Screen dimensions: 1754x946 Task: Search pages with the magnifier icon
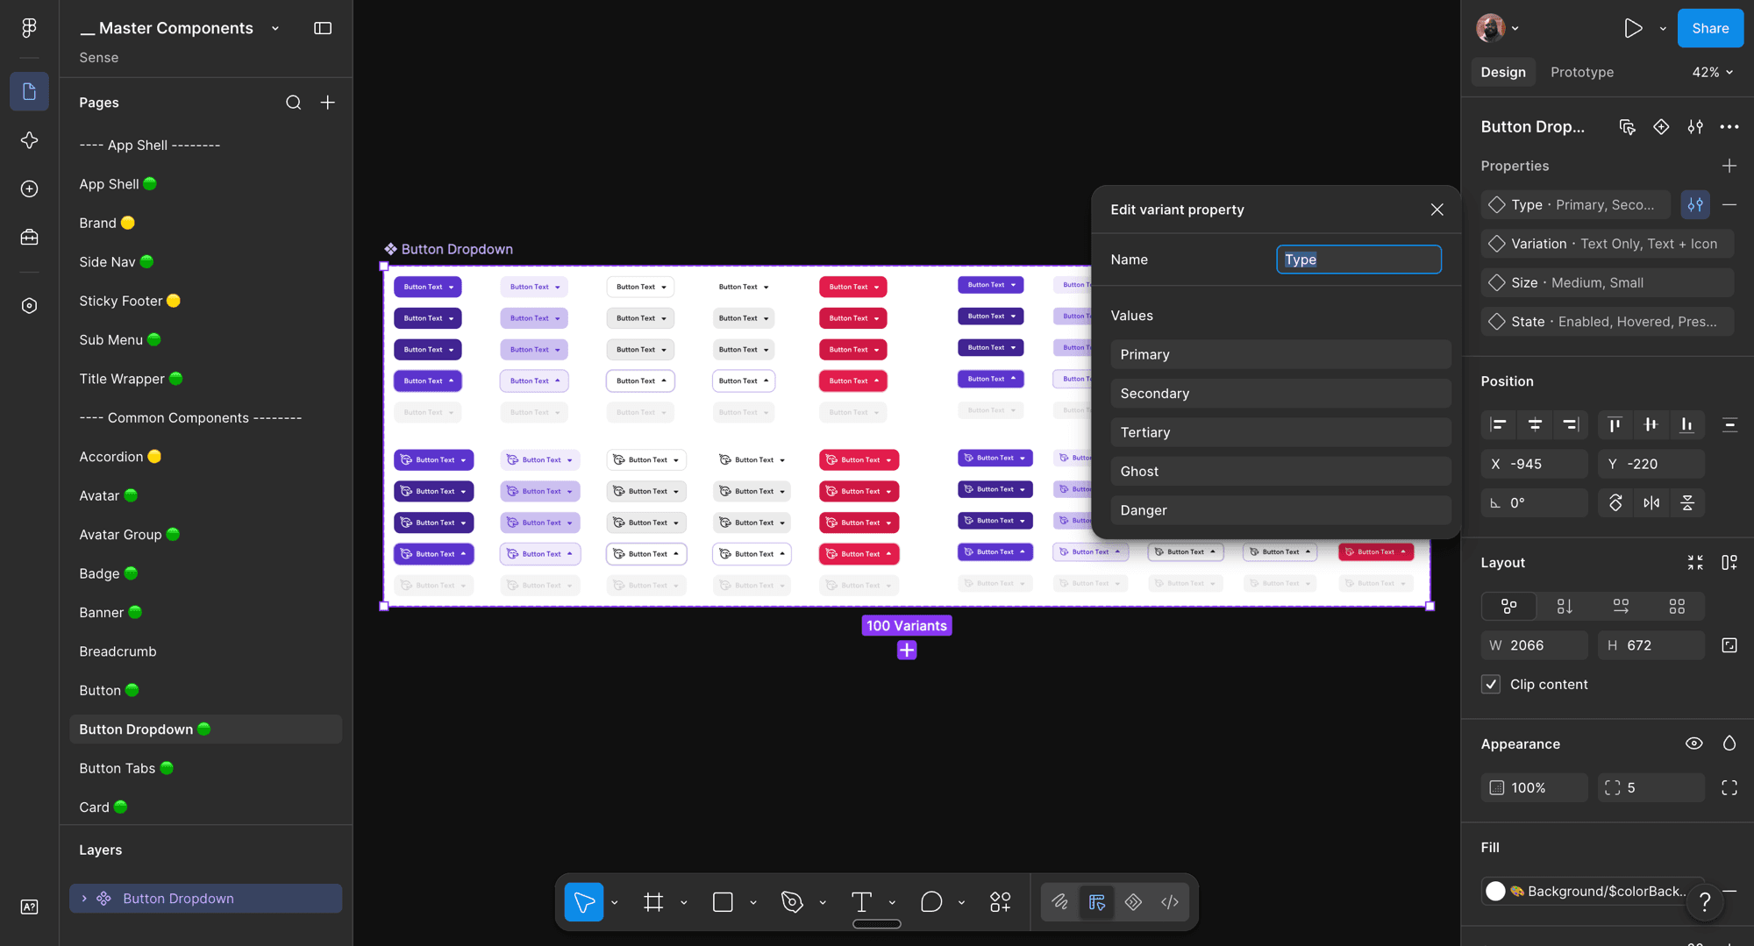coord(293,103)
